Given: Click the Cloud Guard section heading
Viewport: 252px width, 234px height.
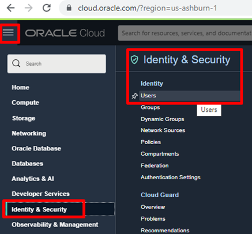Looking at the screenshot, I should 160,195.
